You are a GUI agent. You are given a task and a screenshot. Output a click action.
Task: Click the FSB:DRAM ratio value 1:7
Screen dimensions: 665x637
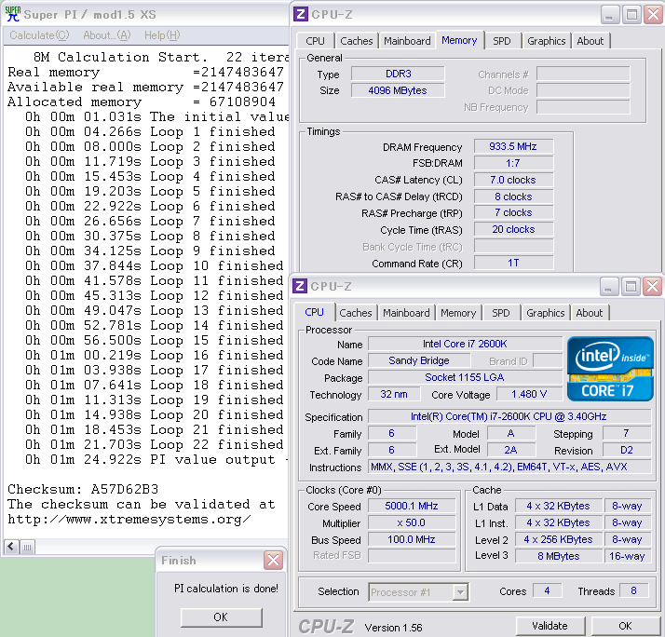(x=513, y=163)
